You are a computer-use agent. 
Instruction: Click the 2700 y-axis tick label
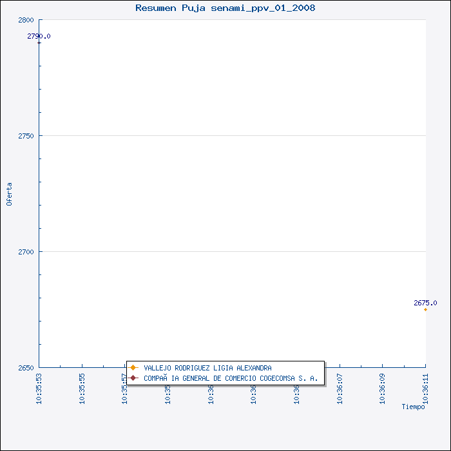[x=26, y=252]
